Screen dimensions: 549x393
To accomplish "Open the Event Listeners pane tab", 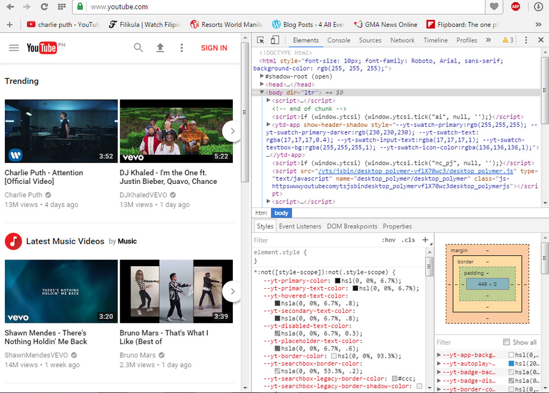I will (300, 226).
